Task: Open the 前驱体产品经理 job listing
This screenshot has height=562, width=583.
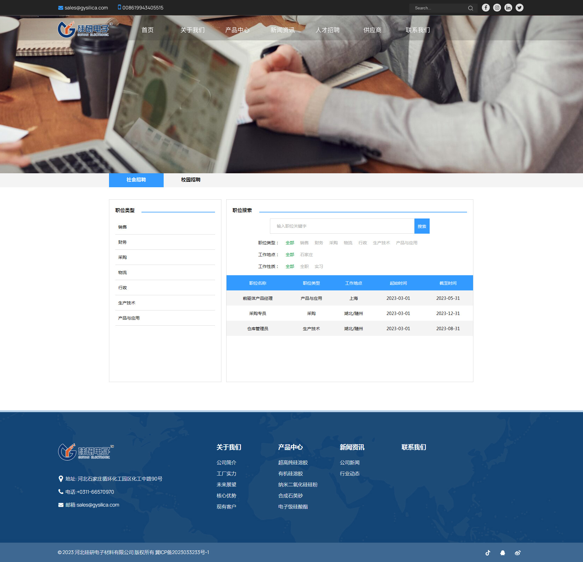Action: coord(257,298)
